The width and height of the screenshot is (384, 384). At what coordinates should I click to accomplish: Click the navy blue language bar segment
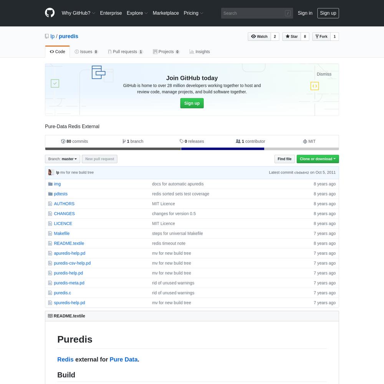(223, 149)
